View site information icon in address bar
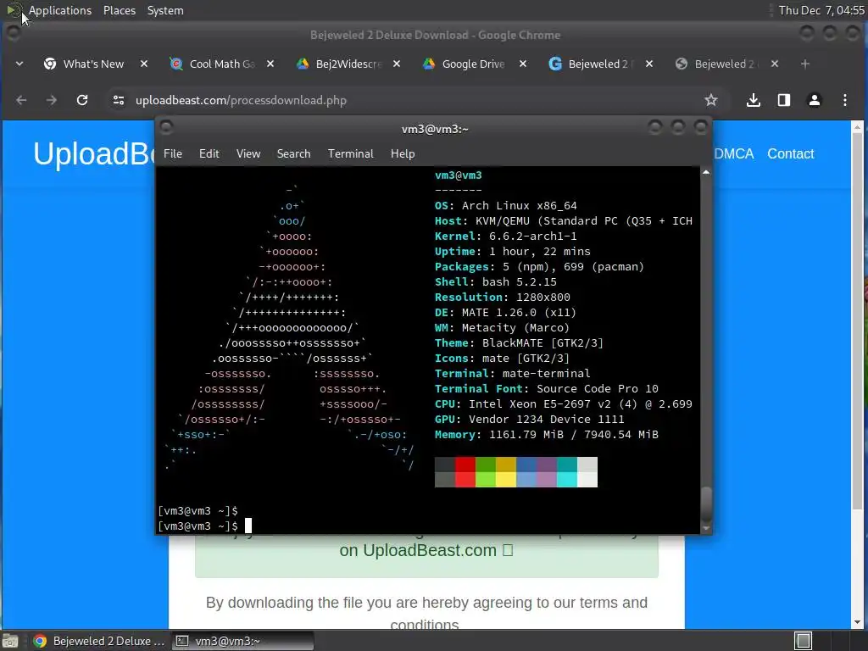 tap(119, 100)
